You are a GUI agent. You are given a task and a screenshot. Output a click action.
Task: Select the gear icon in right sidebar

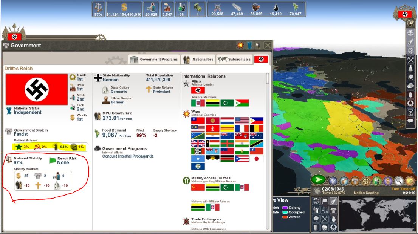point(410,50)
